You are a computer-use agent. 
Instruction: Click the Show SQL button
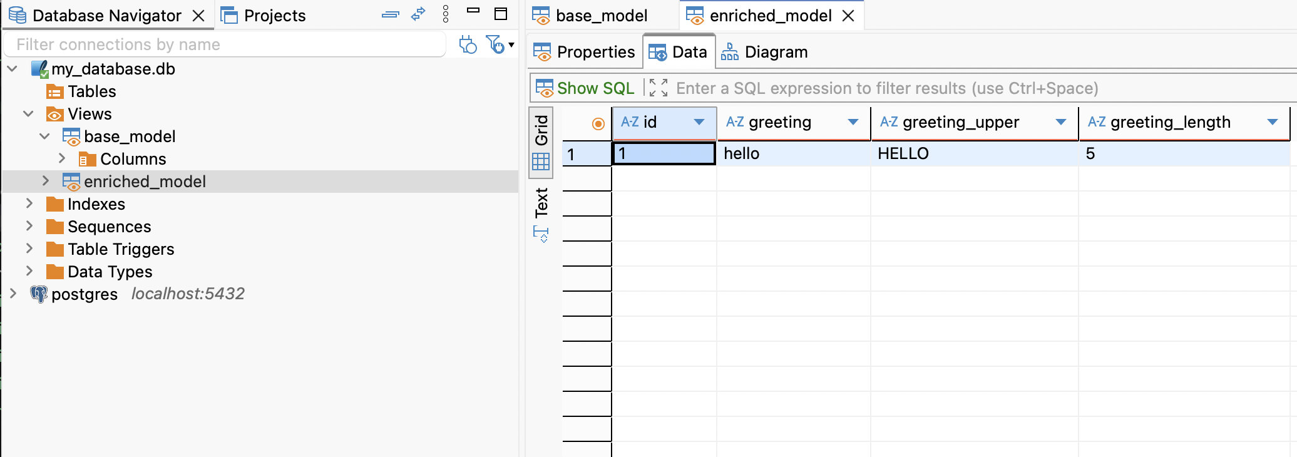[x=585, y=88]
